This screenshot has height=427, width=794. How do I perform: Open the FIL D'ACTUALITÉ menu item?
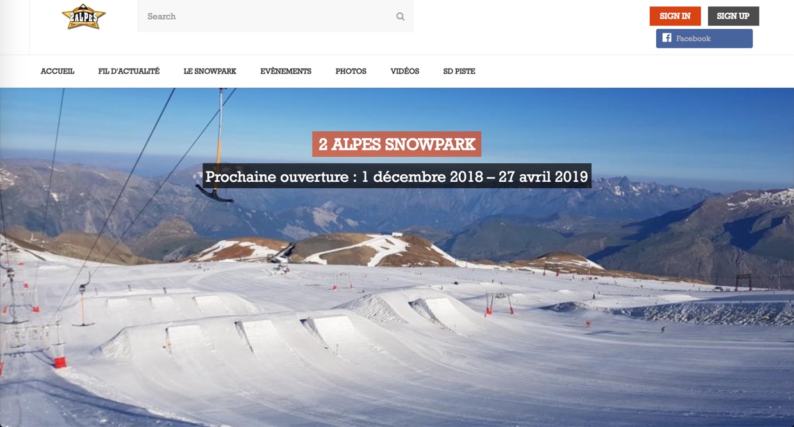[x=129, y=71]
